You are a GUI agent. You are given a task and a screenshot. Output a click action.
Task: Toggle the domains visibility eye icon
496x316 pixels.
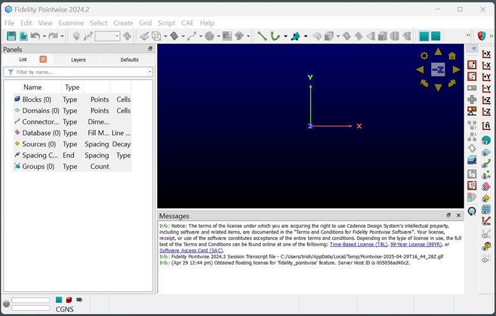[486, 153]
